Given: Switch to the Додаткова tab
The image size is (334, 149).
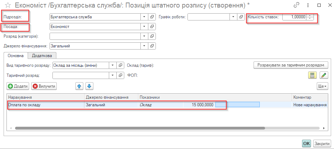Looking at the screenshot, I should (x=42, y=56).
